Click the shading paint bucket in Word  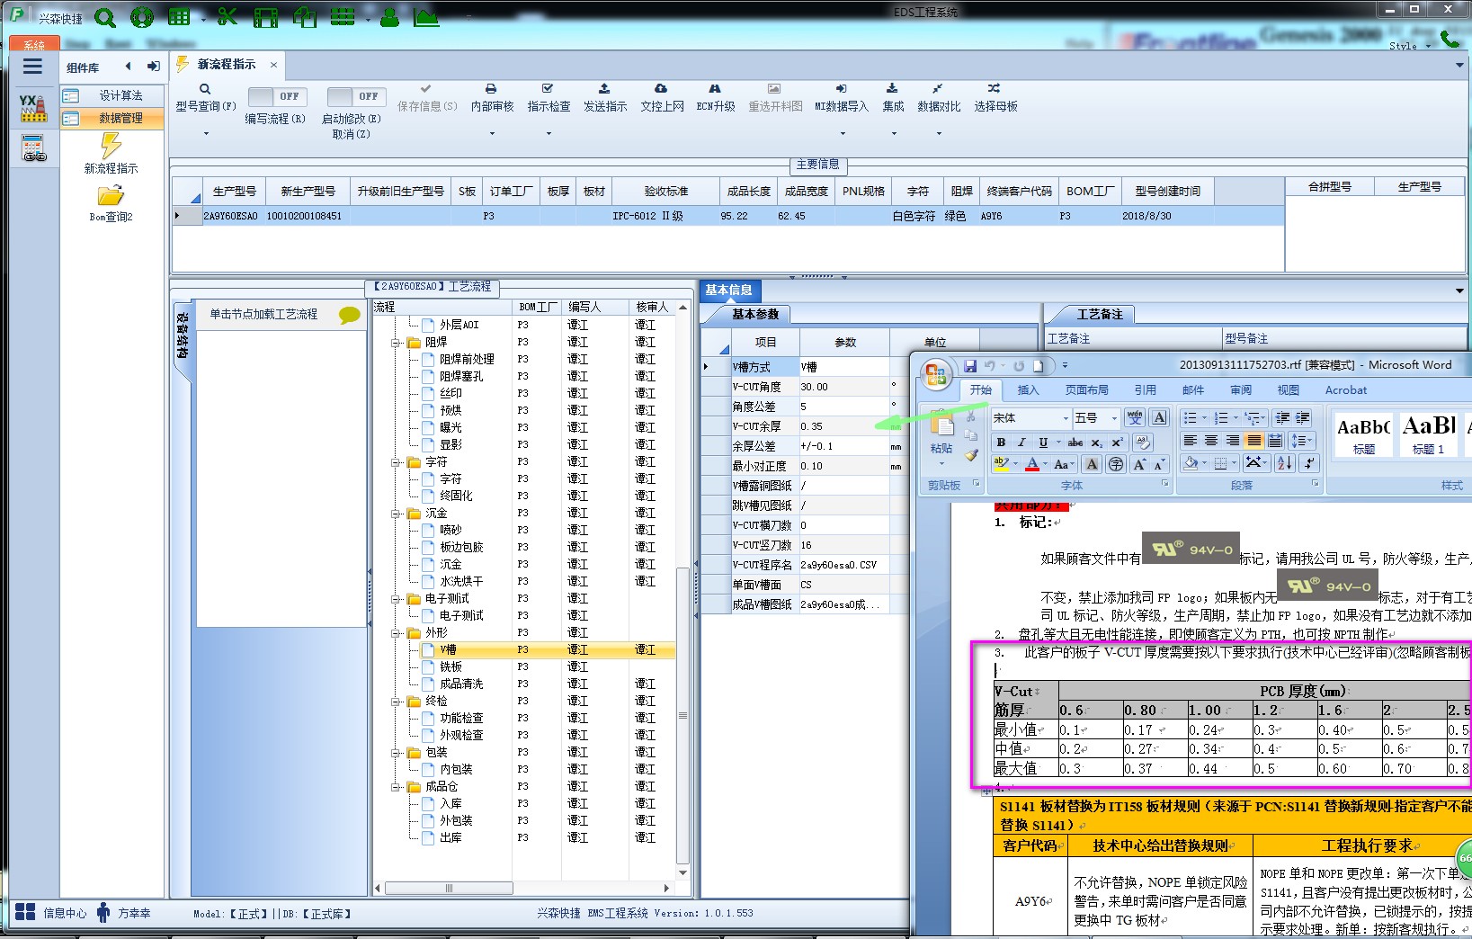coord(1191,463)
